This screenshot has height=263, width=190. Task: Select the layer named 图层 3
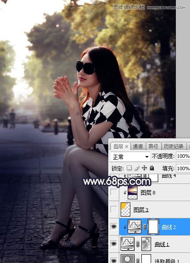point(141,210)
